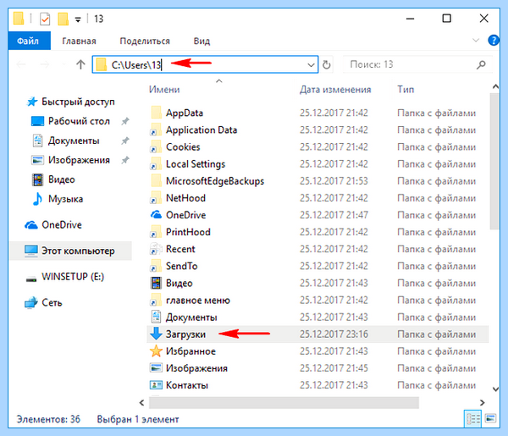The width and height of the screenshot is (508, 436).
Task: Click the date 25.12.2017 23:16 of Загрузки
Action: coord(334,334)
